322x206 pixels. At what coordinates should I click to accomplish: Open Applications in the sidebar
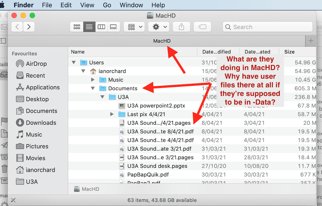tap(38, 87)
